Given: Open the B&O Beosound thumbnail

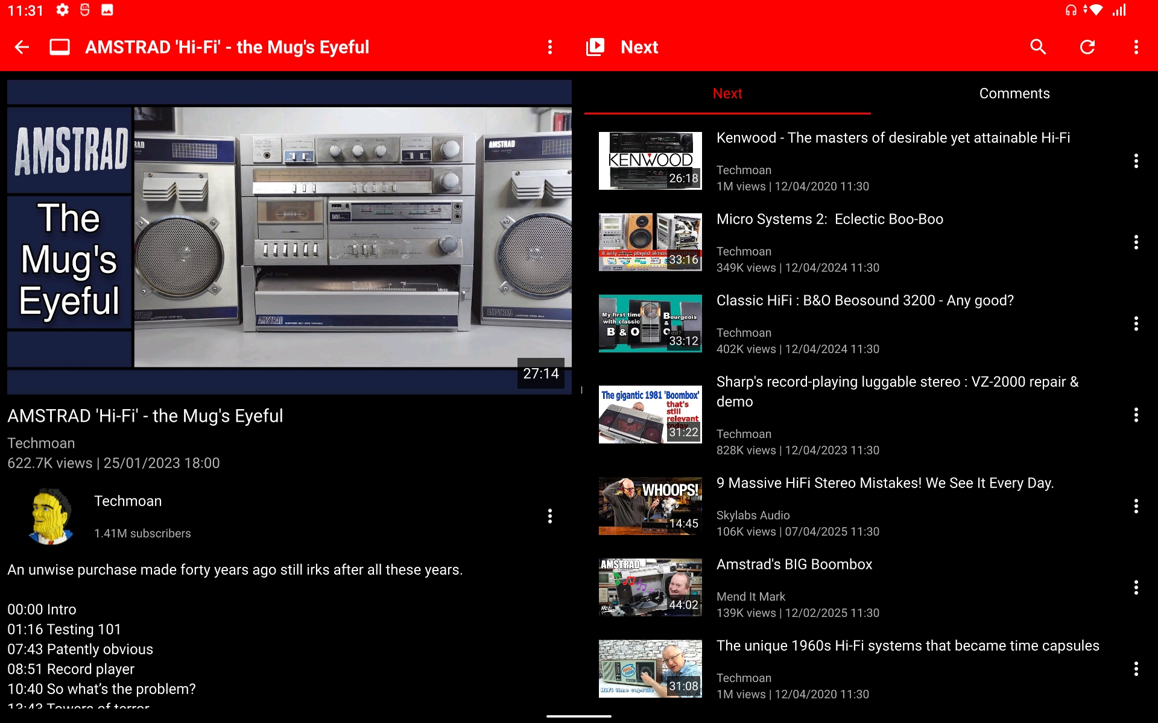Looking at the screenshot, I should 650,324.
